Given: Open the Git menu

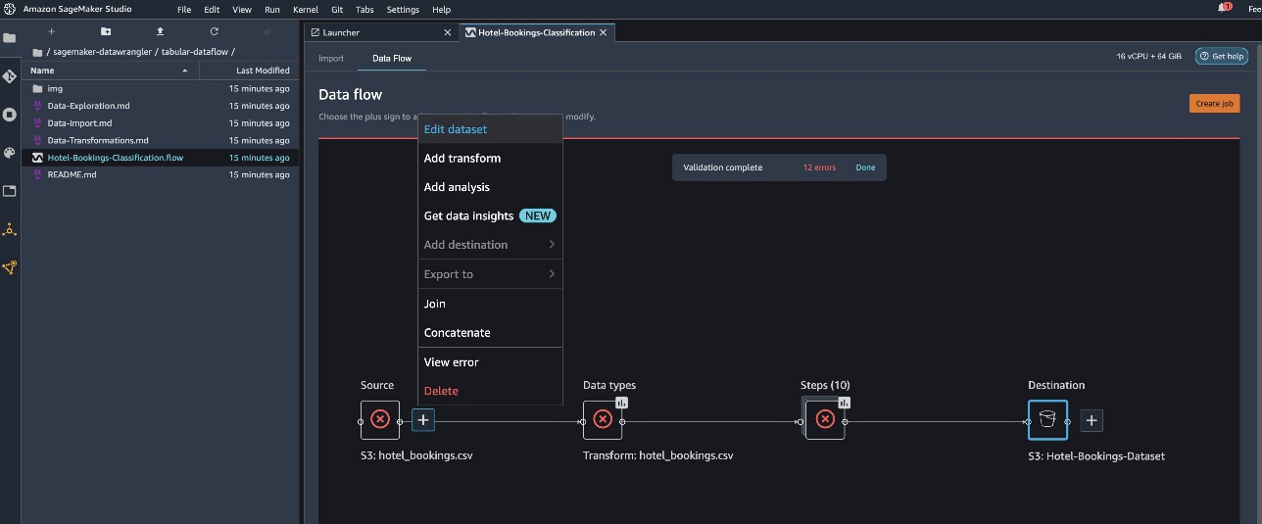Looking at the screenshot, I should click(337, 9).
